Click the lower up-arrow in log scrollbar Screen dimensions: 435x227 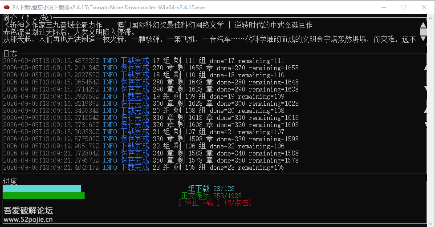tap(425, 110)
